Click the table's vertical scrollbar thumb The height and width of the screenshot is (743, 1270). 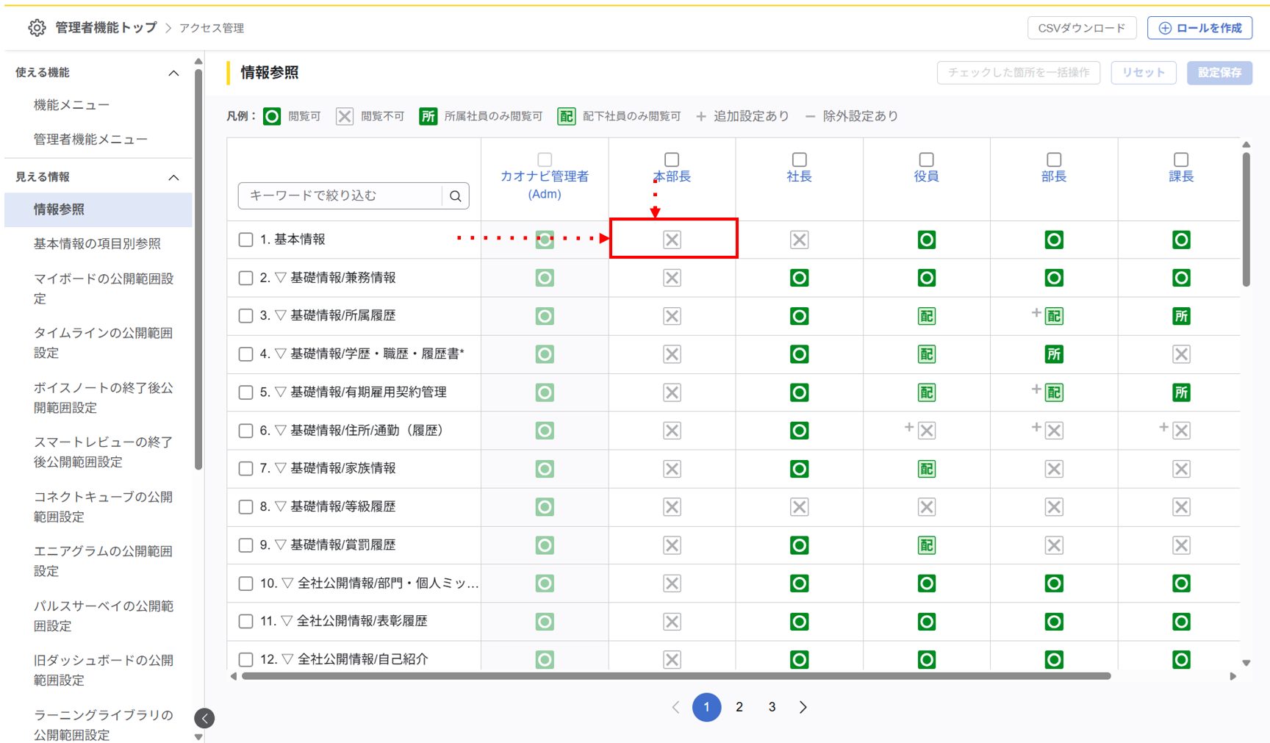[x=1246, y=219]
